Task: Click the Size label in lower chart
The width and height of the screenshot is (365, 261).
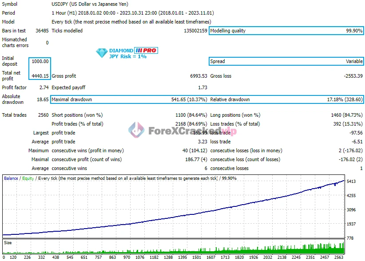Action: coord(8,243)
